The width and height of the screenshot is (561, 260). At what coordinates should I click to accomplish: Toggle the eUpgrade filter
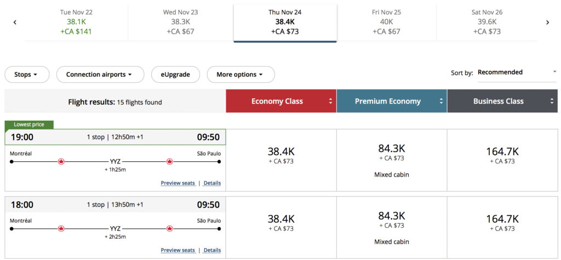tap(175, 75)
